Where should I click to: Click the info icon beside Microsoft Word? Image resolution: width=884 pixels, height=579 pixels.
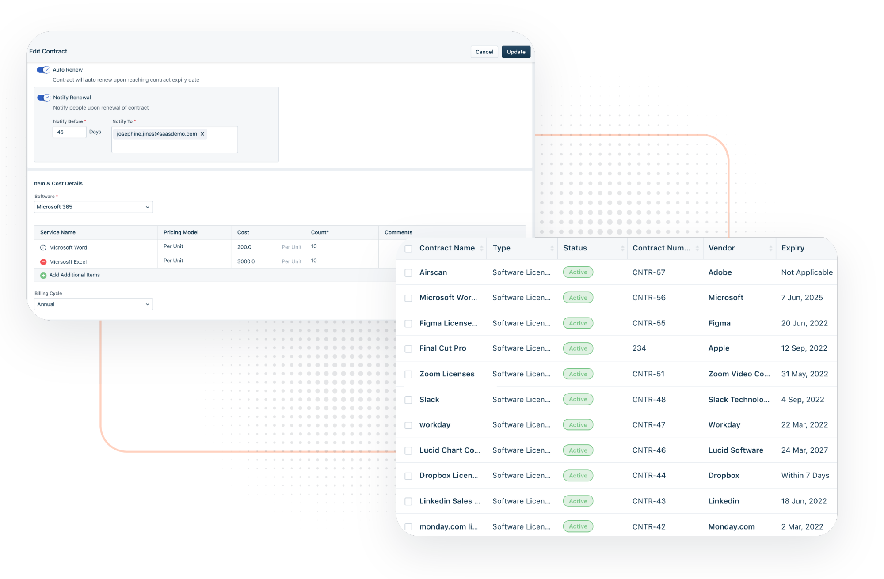click(x=43, y=247)
